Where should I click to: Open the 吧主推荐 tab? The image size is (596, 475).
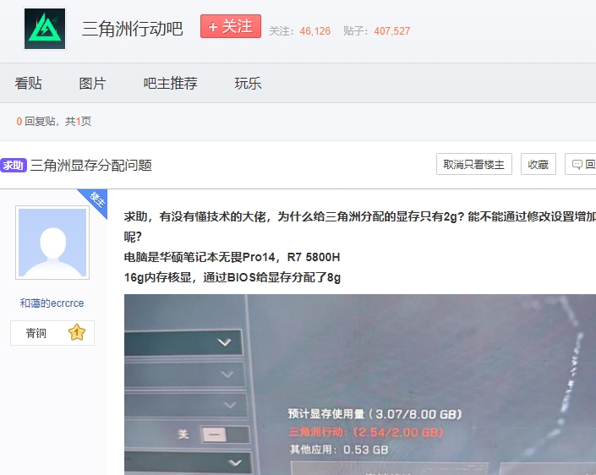point(170,84)
